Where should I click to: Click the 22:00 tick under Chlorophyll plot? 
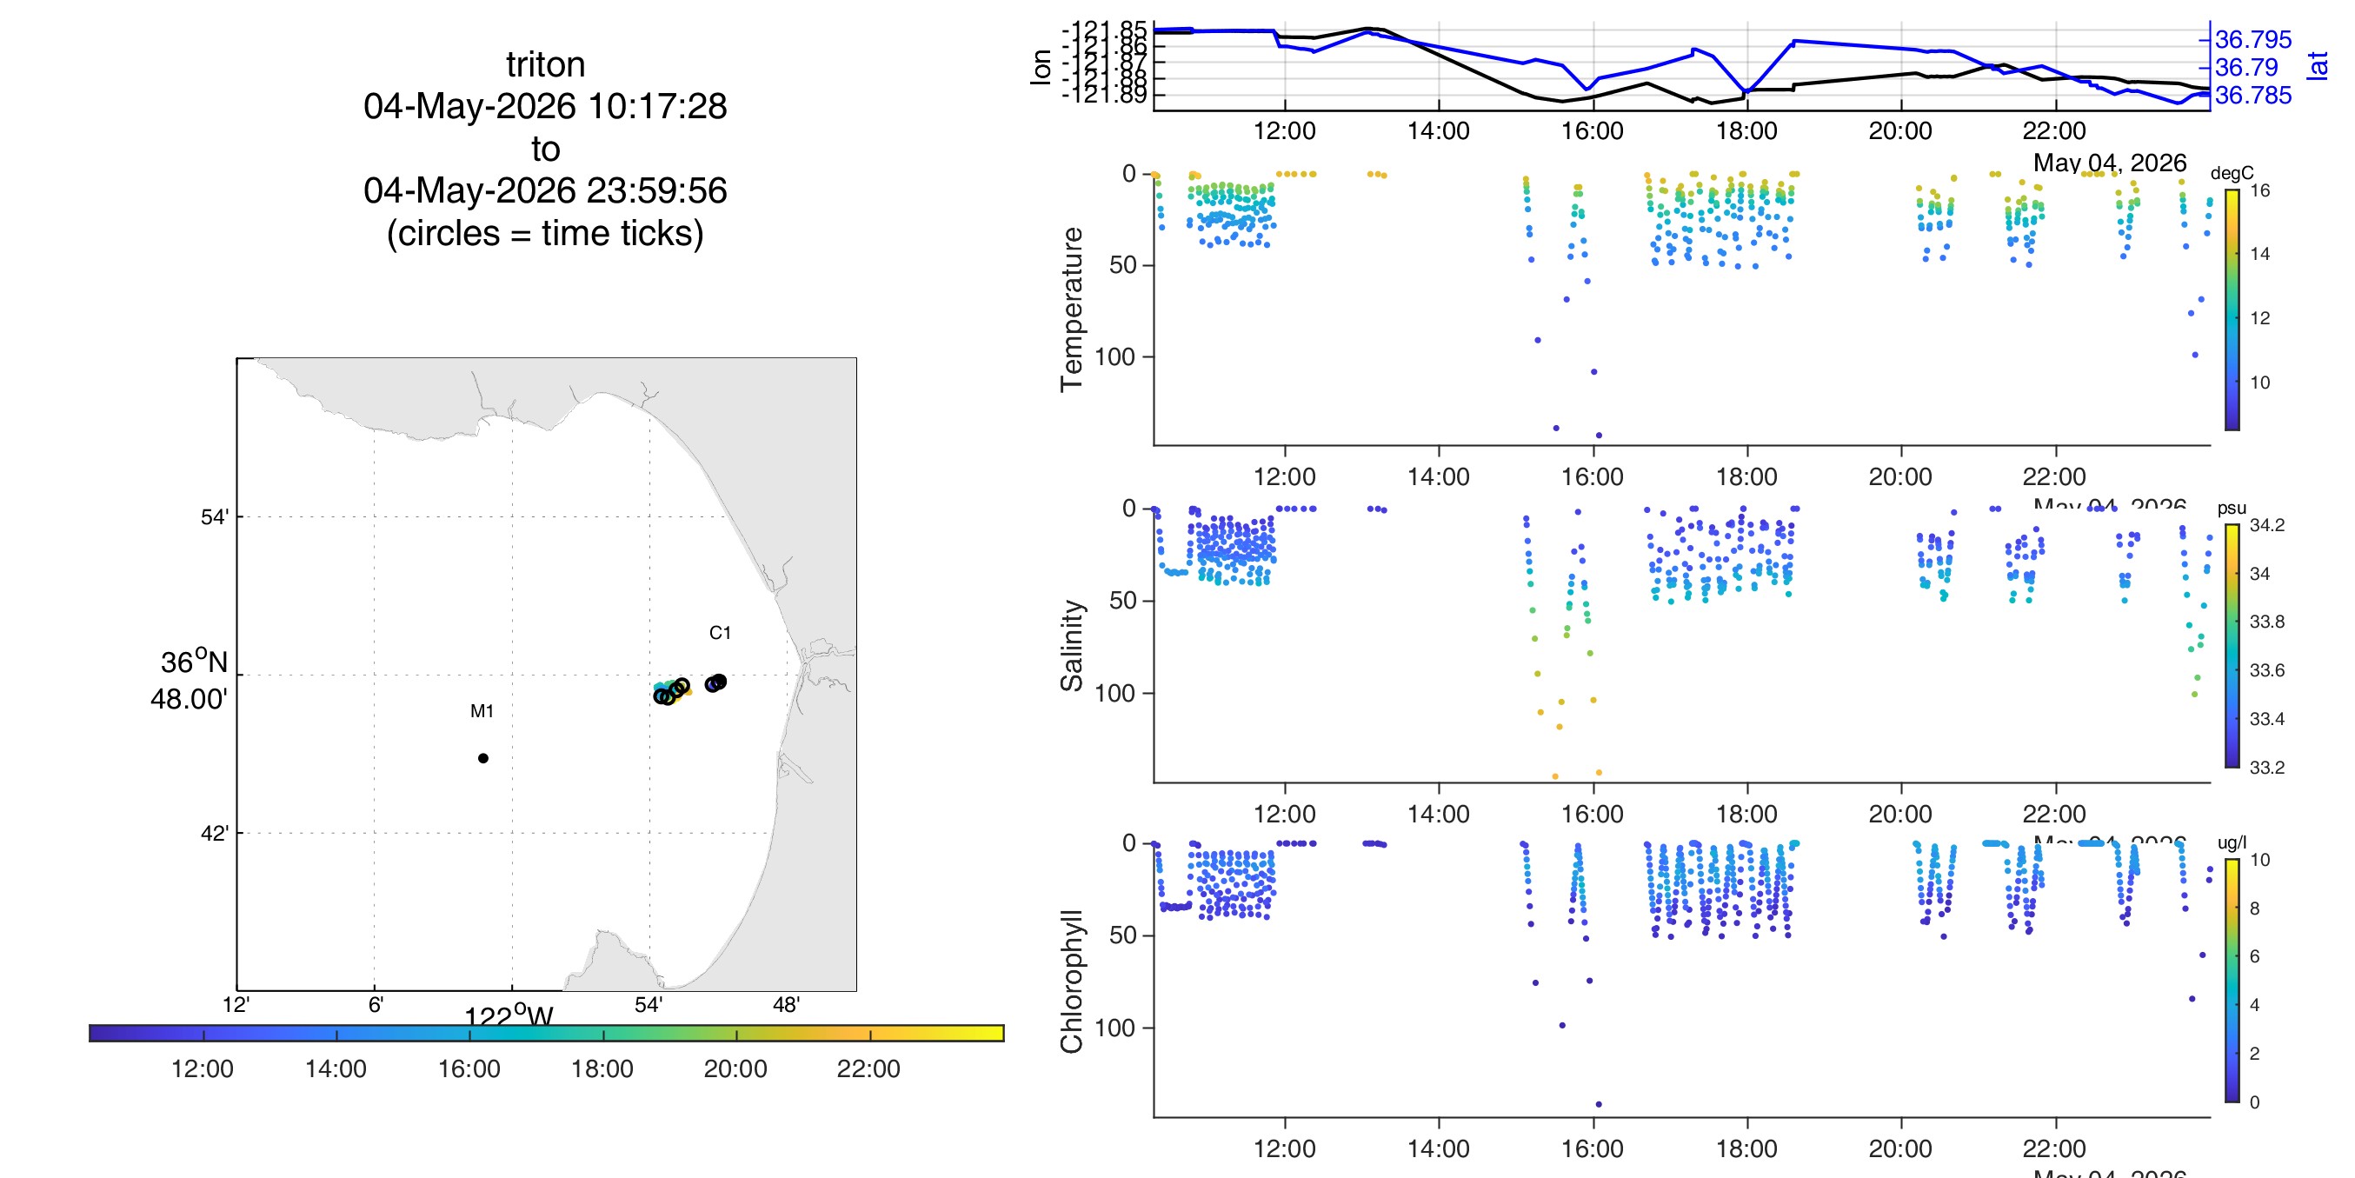(2054, 1148)
